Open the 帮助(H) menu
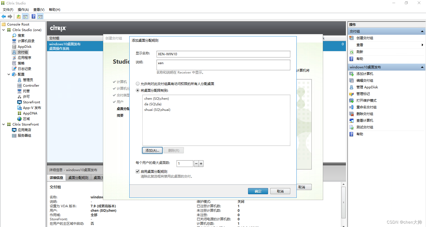Image resolution: width=426 pixels, height=227 pixels. coord(55,10)
